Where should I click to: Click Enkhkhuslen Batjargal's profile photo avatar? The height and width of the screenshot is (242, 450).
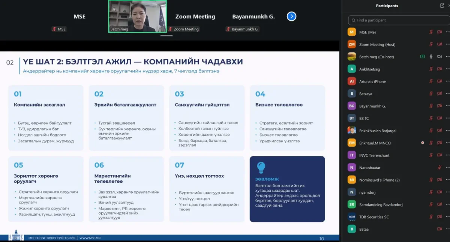tap(352, 131)
